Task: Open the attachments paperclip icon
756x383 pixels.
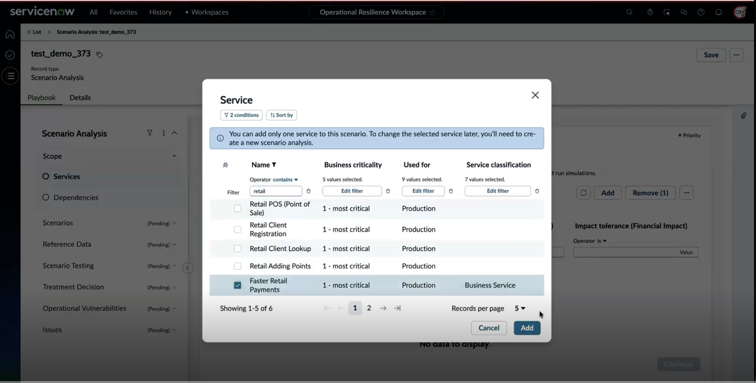Action: click(x=743, y=116)
